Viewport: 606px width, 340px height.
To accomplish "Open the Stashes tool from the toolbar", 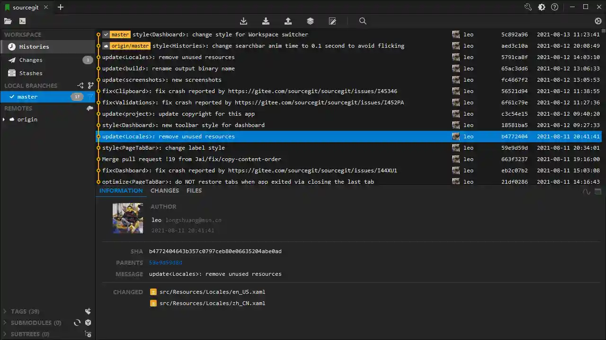I will pos(310,21).
